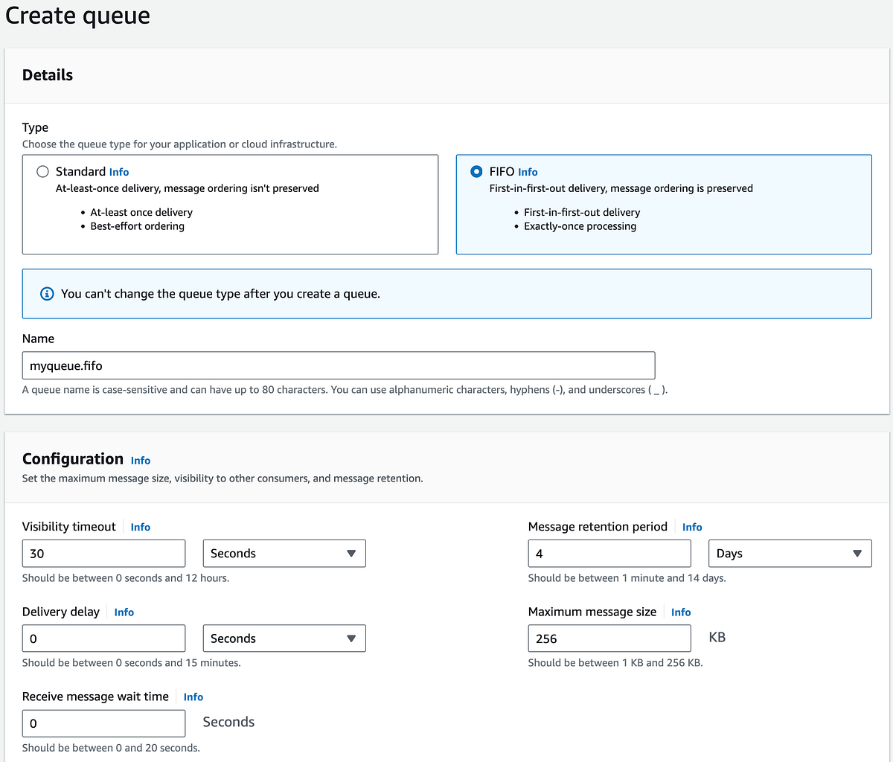This screenshot has height=762, width=893.
Task: Click Info beside Delivery delay
Action: [124, 612]
